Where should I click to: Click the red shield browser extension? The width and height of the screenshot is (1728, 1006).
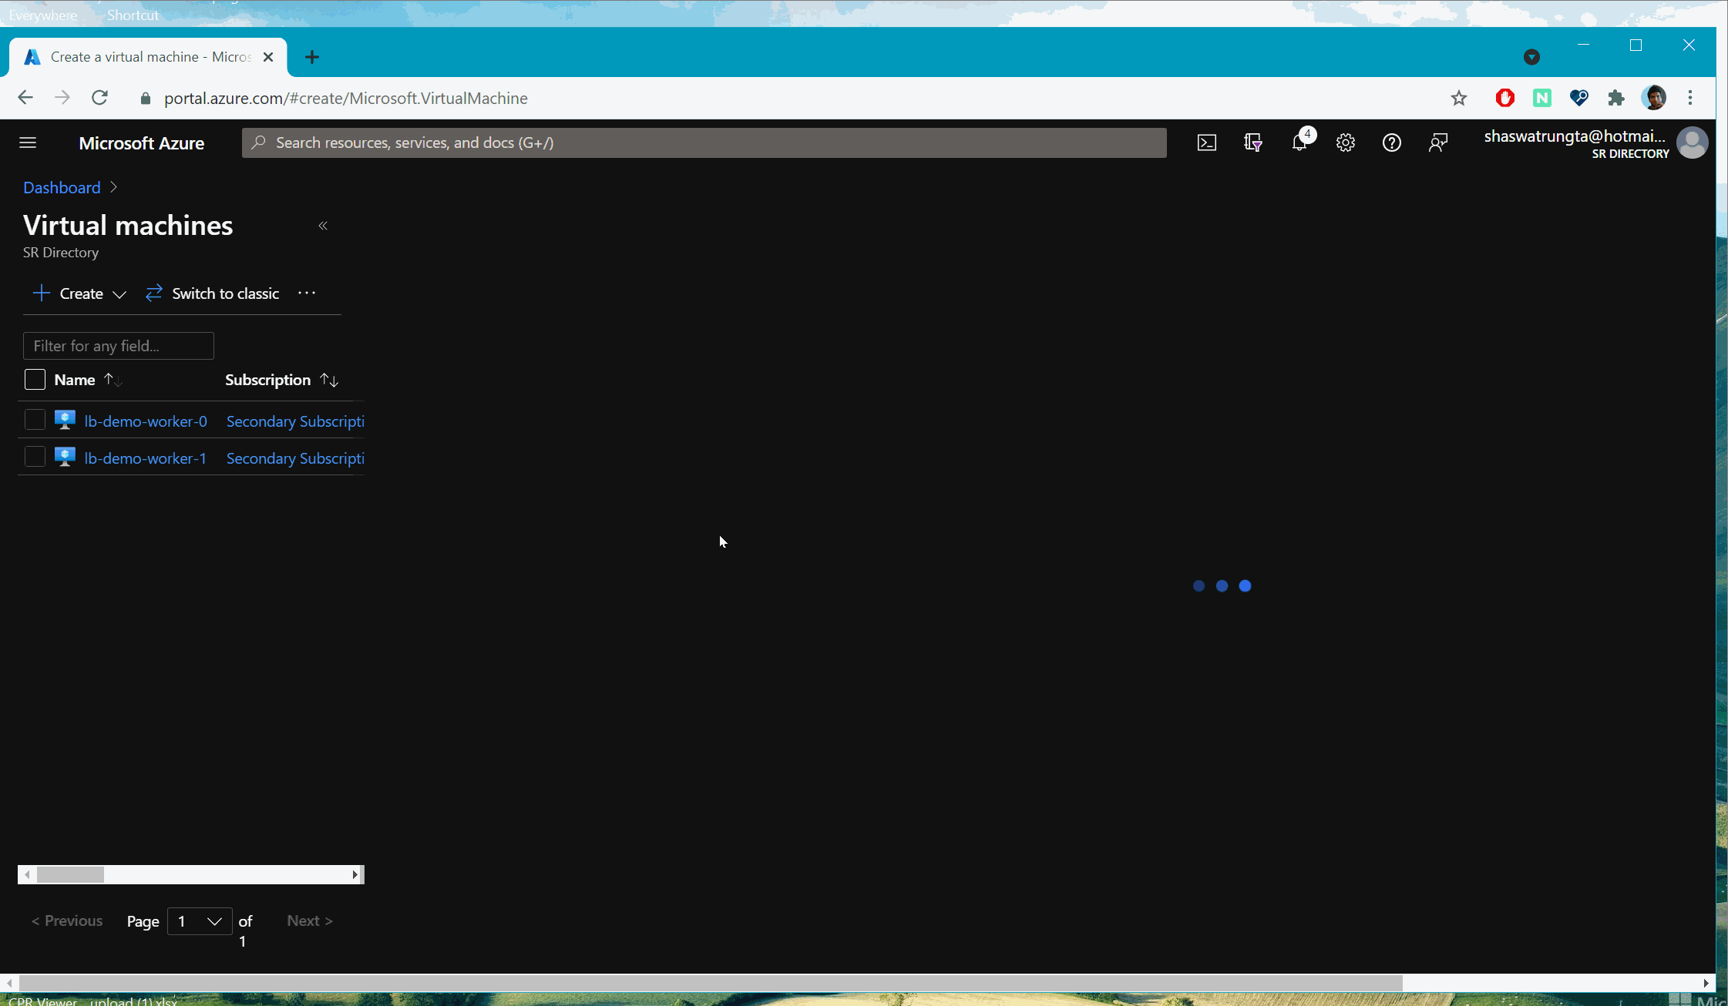pos(1504,98)
